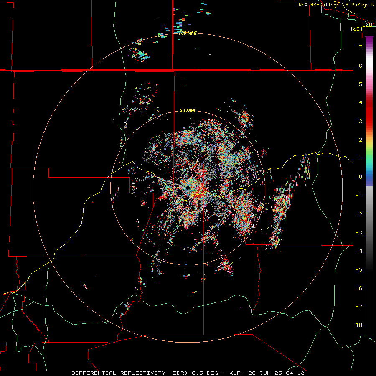
Task: Click the positive 2 scale value
Action: click(x=361, y=140)
